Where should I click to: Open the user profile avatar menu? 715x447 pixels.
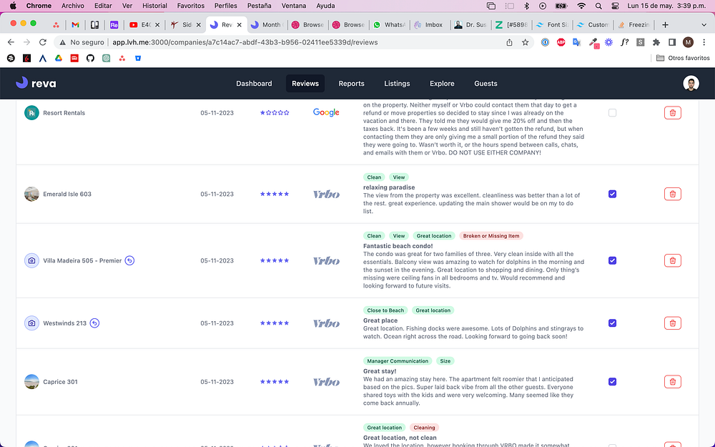click(691, 84)
